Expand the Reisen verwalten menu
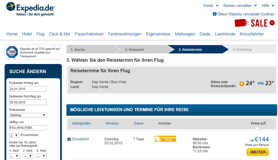The height and width of the screenshot is (160, 278). 240,6
